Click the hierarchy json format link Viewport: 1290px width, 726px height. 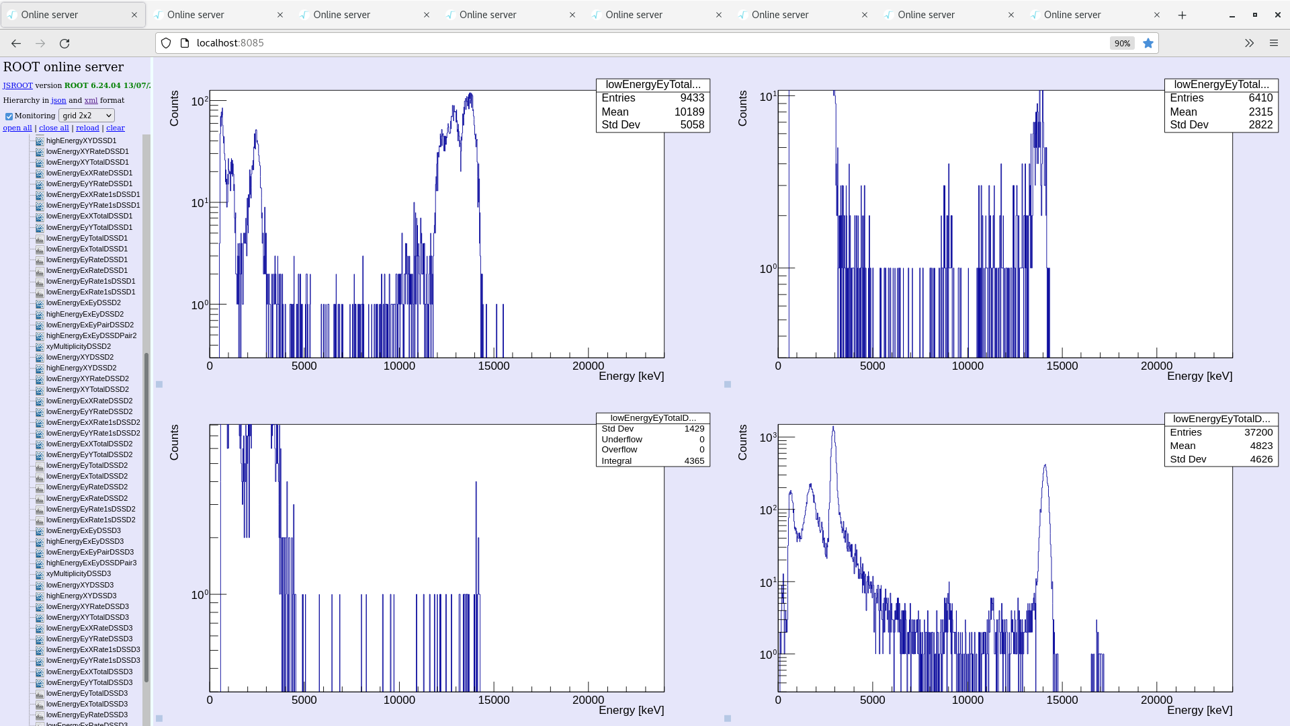click(x=58, y=100)
